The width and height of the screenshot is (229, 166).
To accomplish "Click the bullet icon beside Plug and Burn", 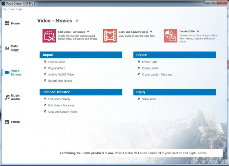I will click(45, 68).
